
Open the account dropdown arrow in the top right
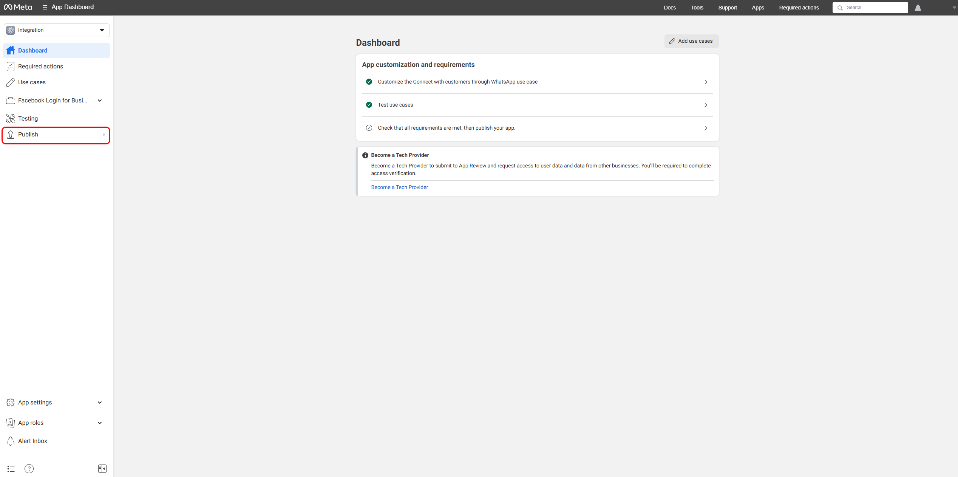(x=954, y=8)
